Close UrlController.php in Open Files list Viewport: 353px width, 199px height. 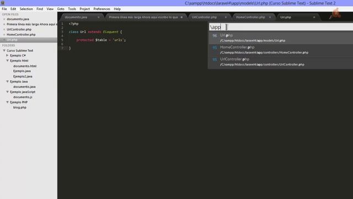click(x=4, y=29)
